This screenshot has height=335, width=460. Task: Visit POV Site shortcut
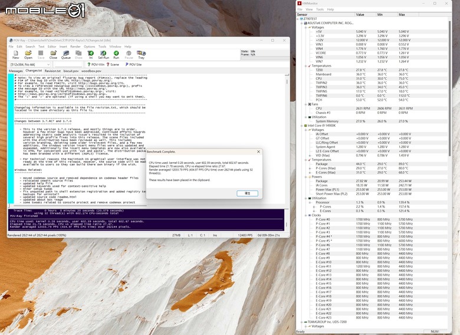pyautogui.click(x=133, y=64)
